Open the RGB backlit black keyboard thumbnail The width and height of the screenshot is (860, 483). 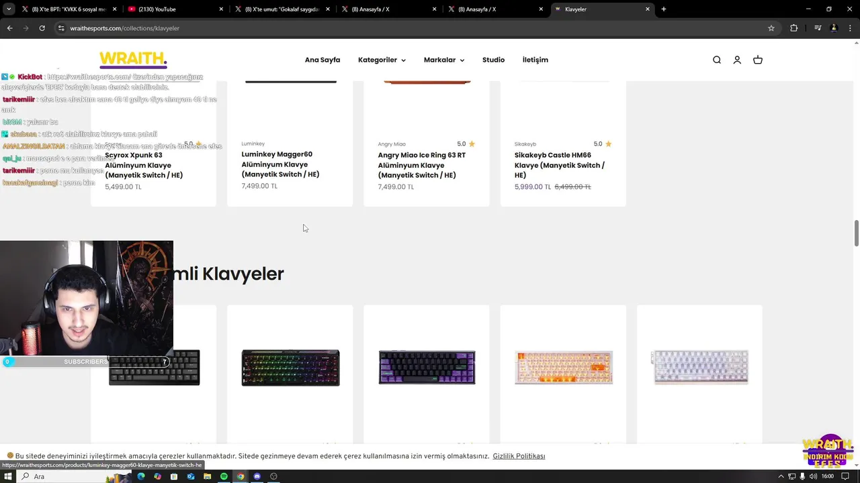pos(290,368)
